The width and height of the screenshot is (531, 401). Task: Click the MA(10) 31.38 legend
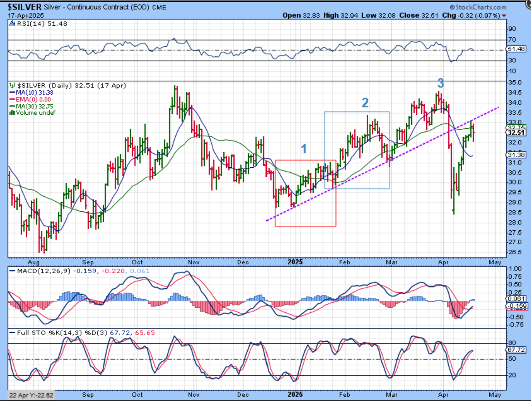click(x=34, y=92)
